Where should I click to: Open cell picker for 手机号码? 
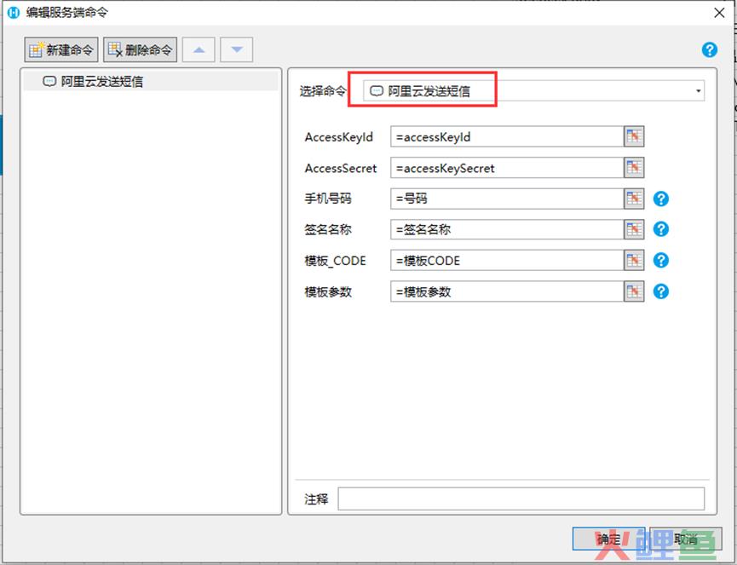click(x=634, y=199)
